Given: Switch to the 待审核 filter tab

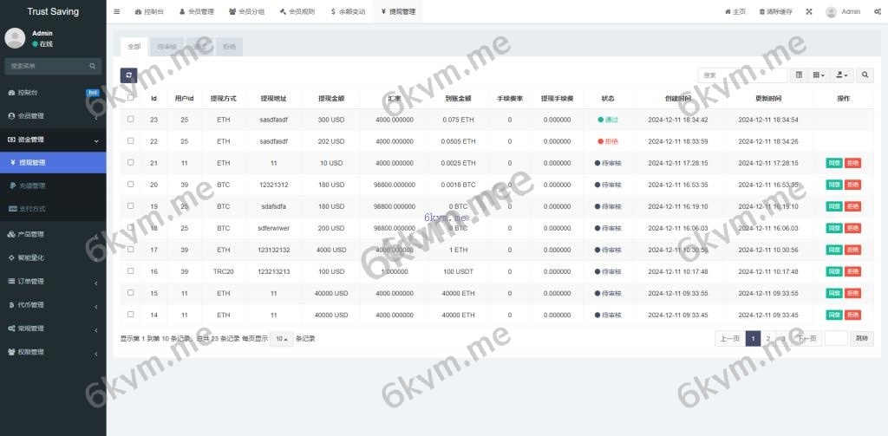Looking at the screenshot, I should pos(167,47).
